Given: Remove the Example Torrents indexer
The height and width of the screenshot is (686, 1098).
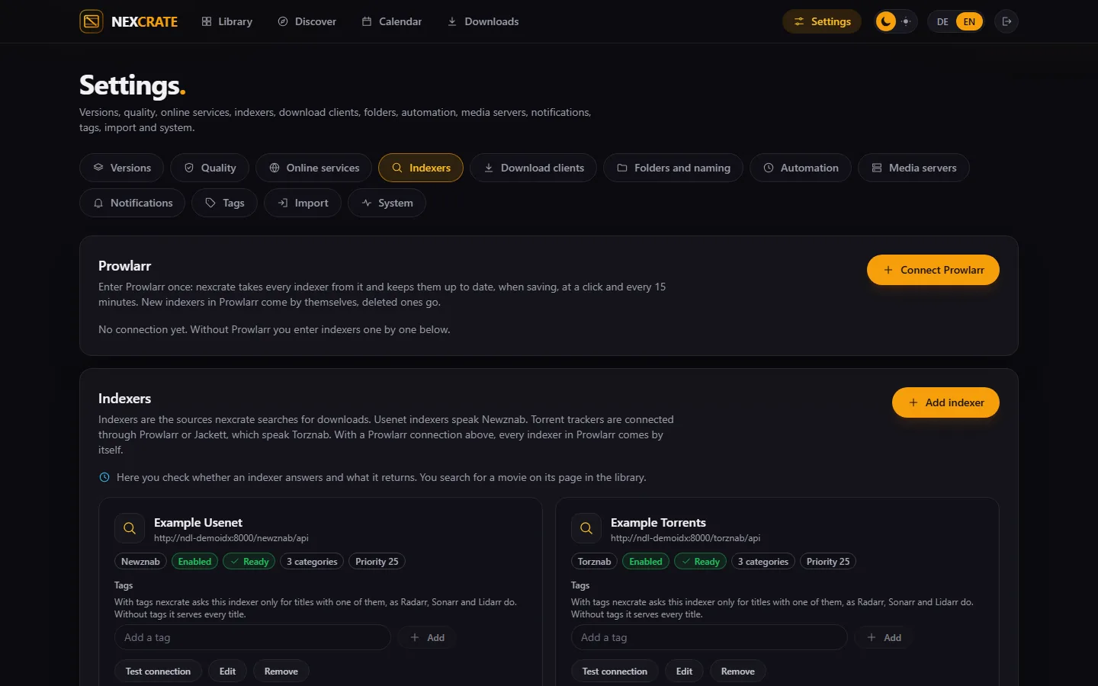Looking at the screenshot, I should tap(738, 672).
